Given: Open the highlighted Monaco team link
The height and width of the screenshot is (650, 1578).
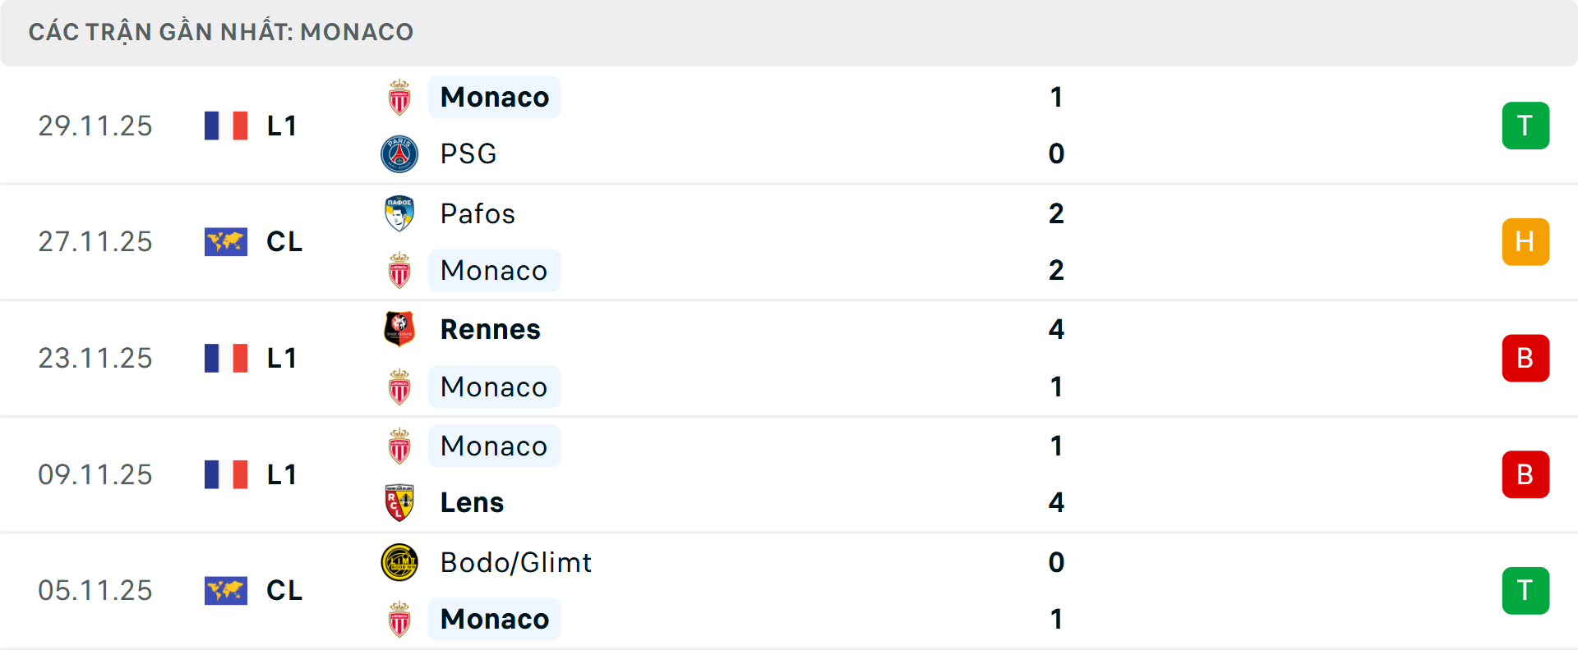Looking at the screenshot, I should (494, 96).
